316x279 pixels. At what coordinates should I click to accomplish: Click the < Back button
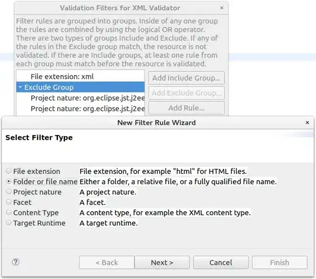pos(107,263)
